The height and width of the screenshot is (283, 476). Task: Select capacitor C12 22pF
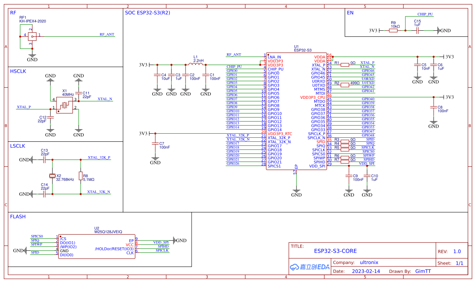[50, 117]
